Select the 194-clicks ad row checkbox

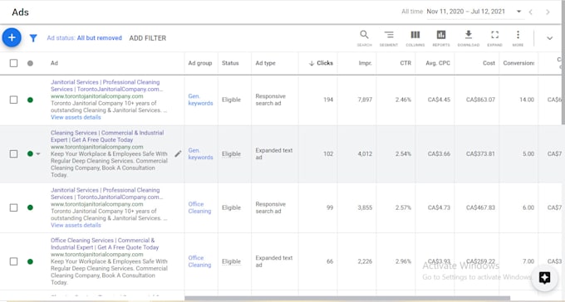pos(13,100)
